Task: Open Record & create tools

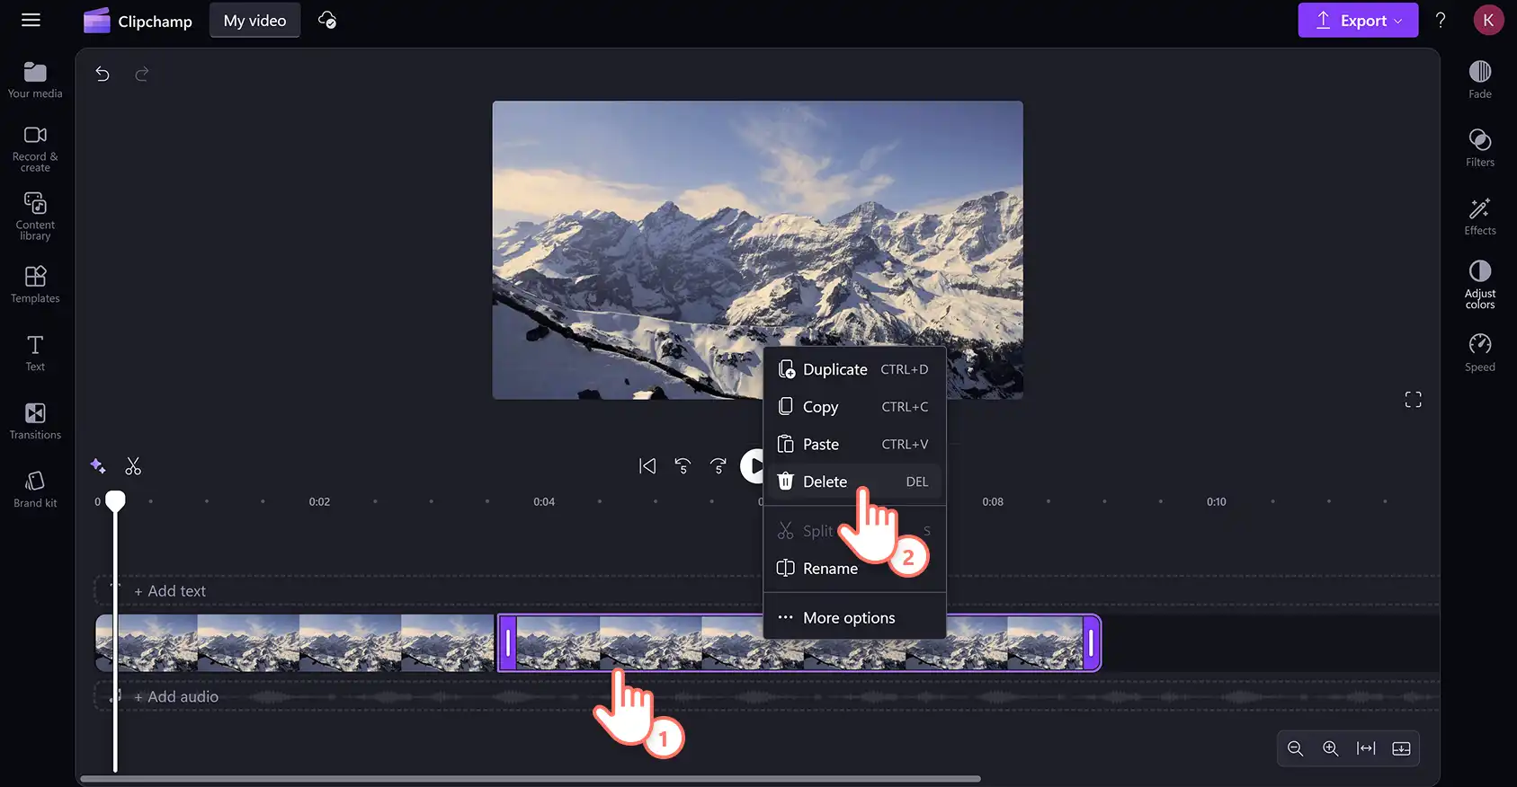Action: [x=35, y=148]
